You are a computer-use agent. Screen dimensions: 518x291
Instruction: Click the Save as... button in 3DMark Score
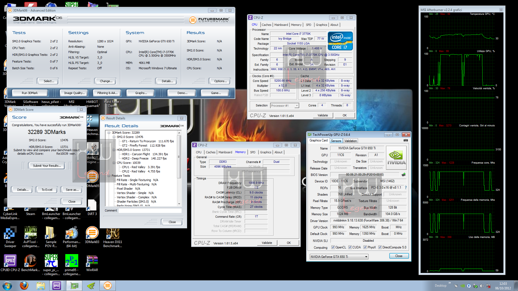72,190
